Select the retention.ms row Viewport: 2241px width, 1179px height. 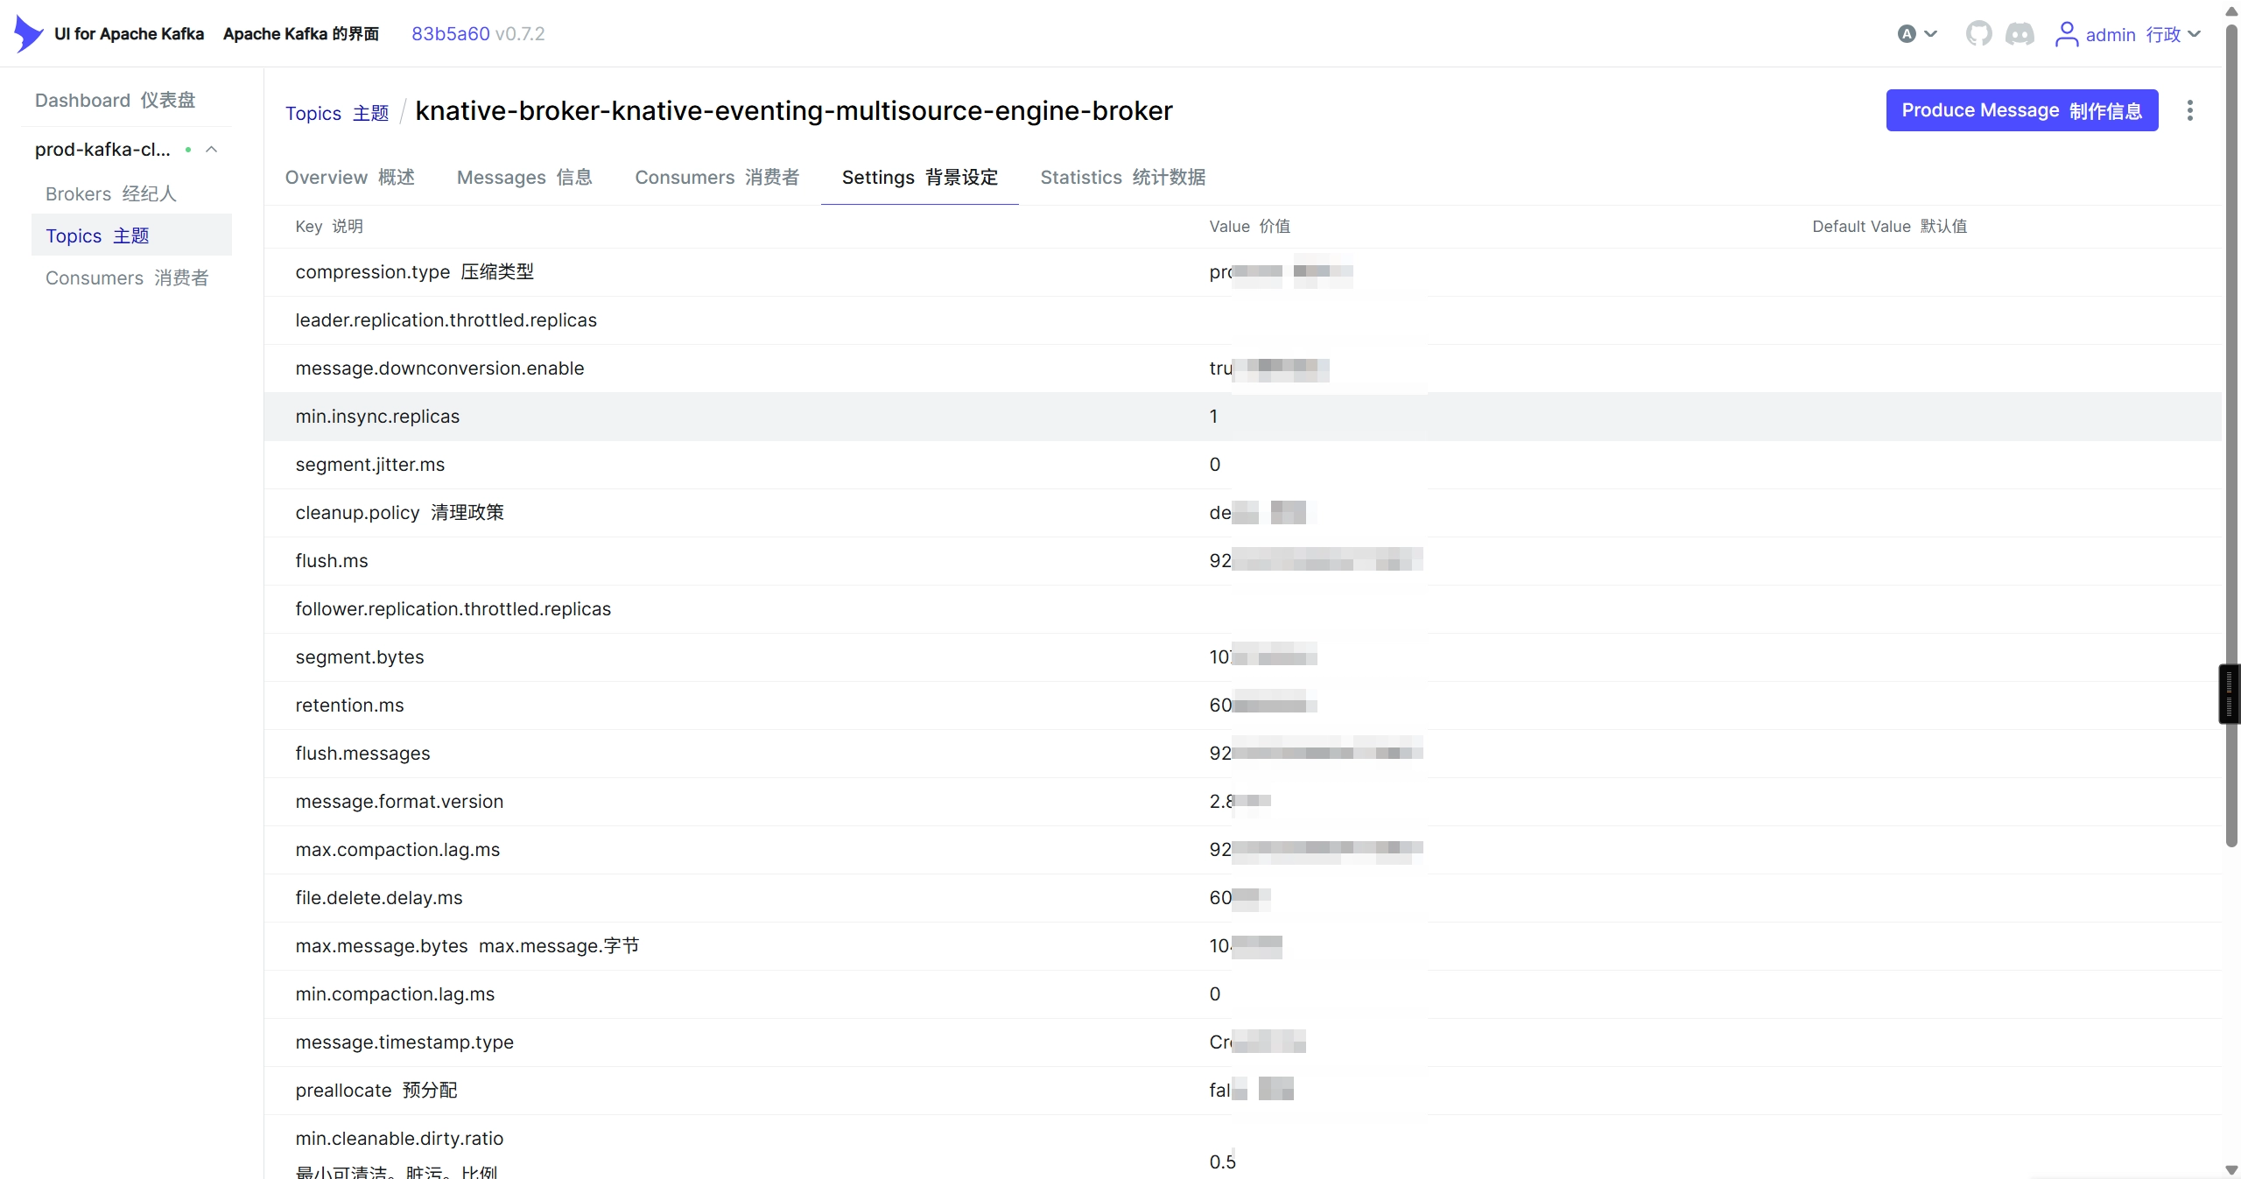(1243, 705)
